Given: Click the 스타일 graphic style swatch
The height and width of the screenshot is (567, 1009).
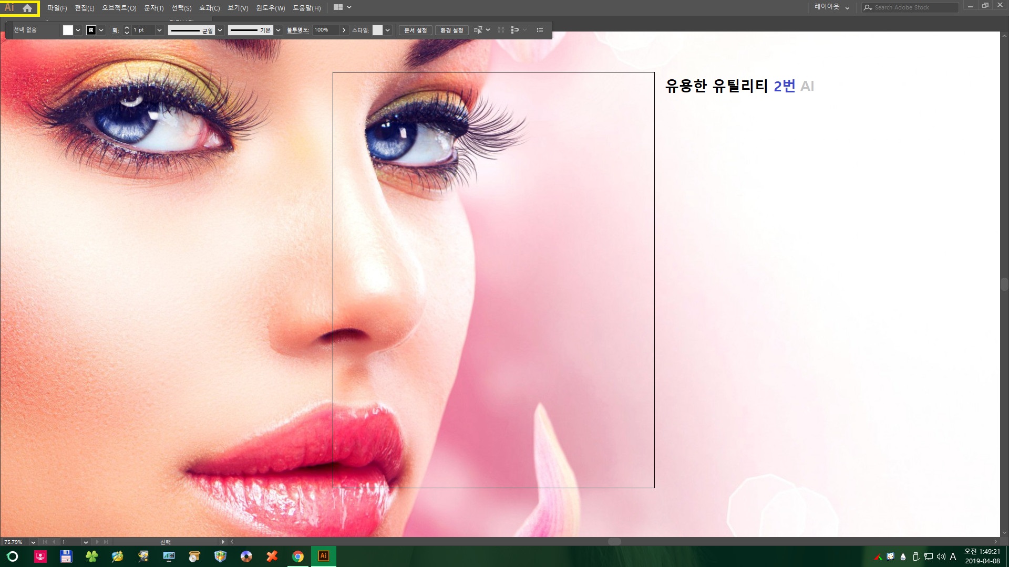Looking at the screenshot, I should tap(377, 30).
